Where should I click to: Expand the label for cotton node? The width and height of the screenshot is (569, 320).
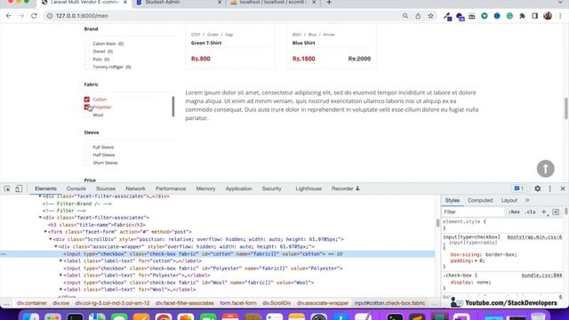coord(61,260)
